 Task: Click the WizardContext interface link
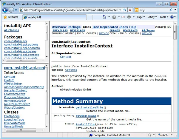(x=14, y=107)
